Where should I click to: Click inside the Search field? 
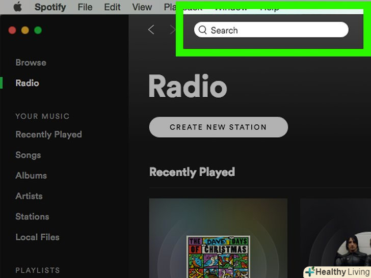[x=271, y=30]
